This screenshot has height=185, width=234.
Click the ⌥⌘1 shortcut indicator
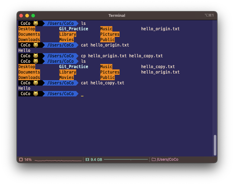point(209,15)
